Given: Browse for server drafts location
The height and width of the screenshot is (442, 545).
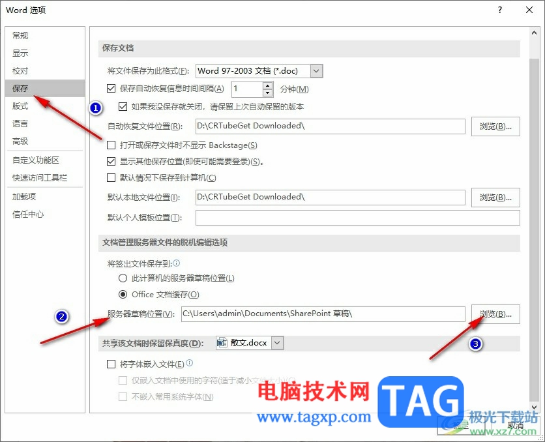Looking at the screenshot, I should coord(495,314).
